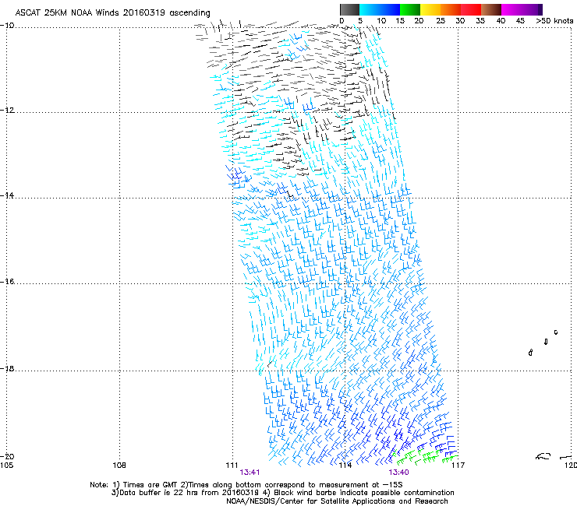The height and width of the screenshot is (506, 577).
Task: Select the green 15-20 knots legend color segment
Action: (x=410, y=9)
